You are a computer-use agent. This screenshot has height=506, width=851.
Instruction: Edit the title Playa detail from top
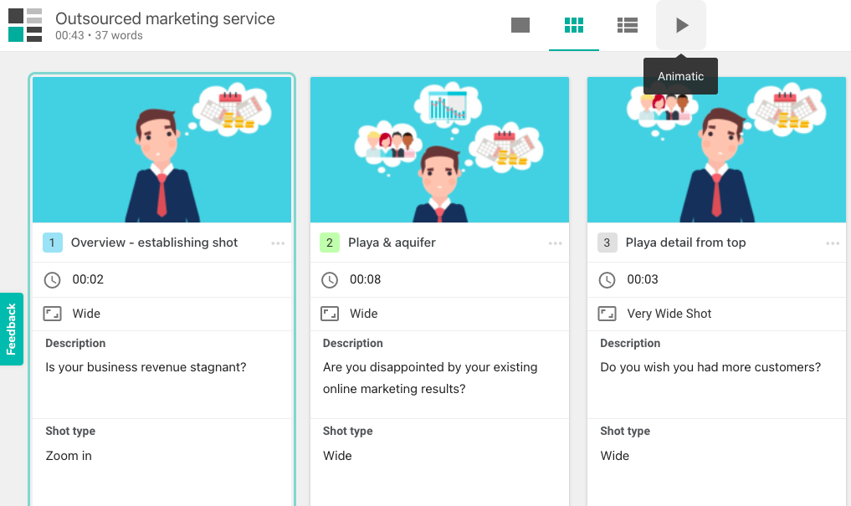pyautogui.click(x=685, y=243)
